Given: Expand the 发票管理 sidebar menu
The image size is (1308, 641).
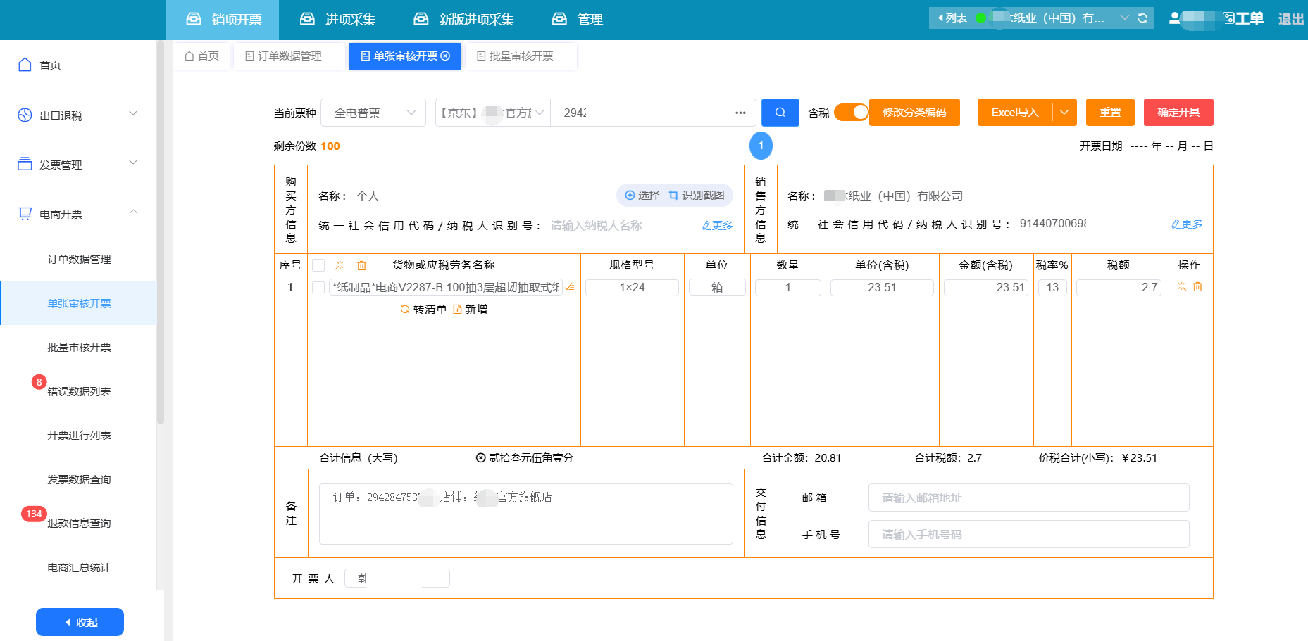Looking at the screenshot, I should [x=133, y=163].
